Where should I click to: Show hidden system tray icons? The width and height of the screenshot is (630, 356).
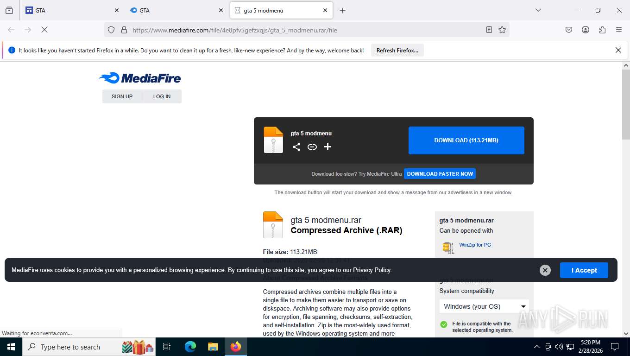click(x=536, y=347)
